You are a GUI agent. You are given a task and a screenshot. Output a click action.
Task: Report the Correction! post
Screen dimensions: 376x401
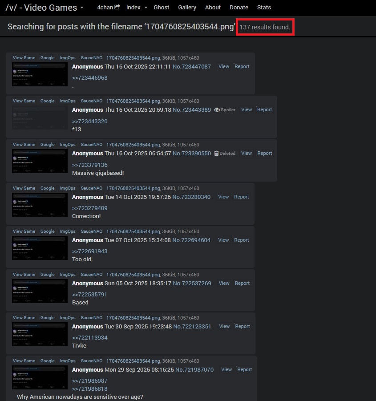pyautogui.click(x=241, y=197)
